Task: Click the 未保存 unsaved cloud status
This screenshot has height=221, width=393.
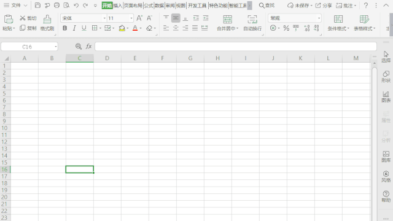Action: point(300,6)
